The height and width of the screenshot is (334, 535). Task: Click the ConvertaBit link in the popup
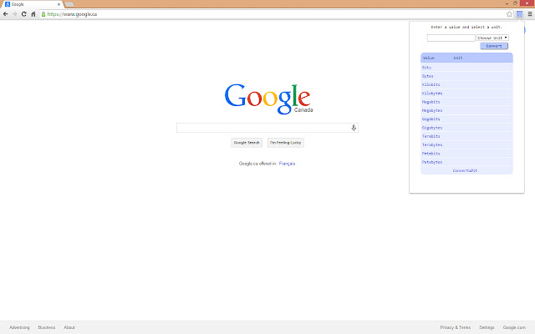tap(465, 170)
